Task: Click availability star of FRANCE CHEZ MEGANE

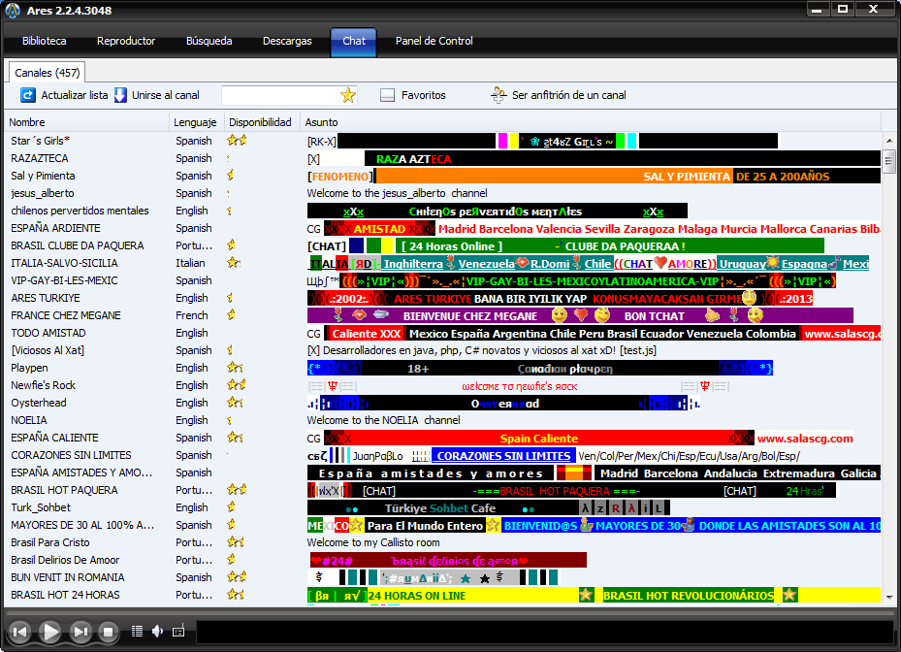Action: (x=232, y=315)
